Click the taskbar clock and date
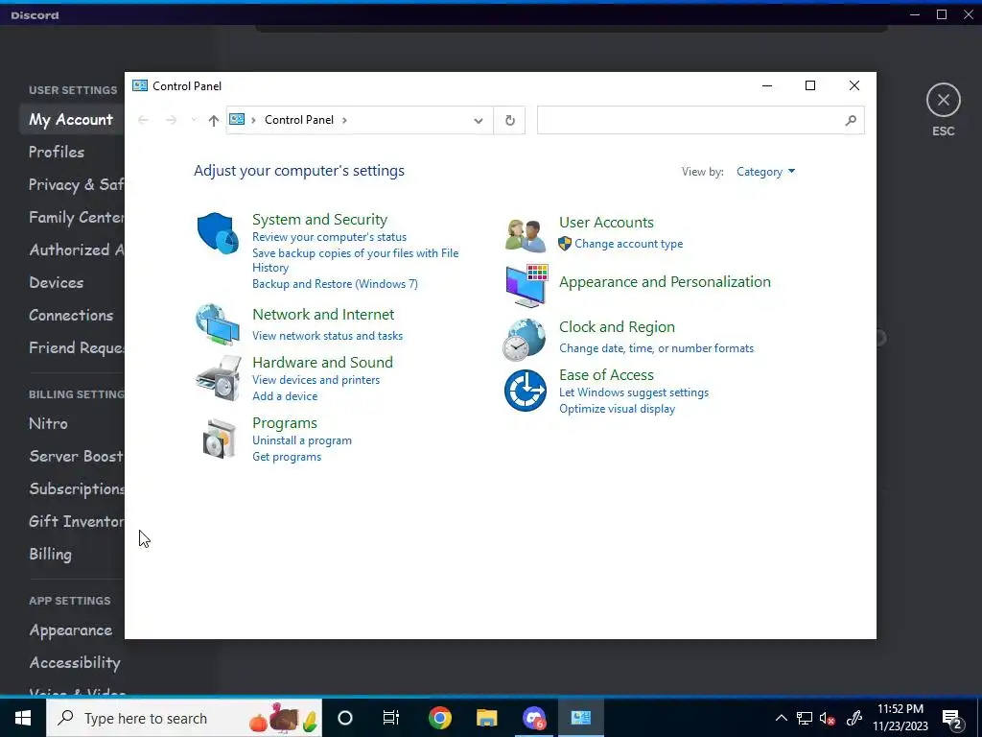Screen dimensions: 982x737 point(900,718)
